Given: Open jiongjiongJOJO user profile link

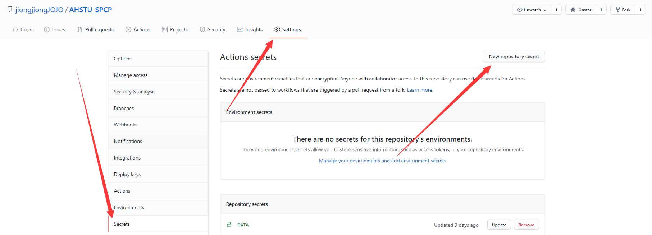Looking at the screenshot, I should pos(39,10).
